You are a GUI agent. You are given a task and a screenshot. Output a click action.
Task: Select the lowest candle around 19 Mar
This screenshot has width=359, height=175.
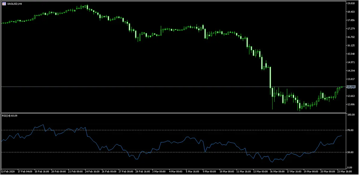point(299,106)
